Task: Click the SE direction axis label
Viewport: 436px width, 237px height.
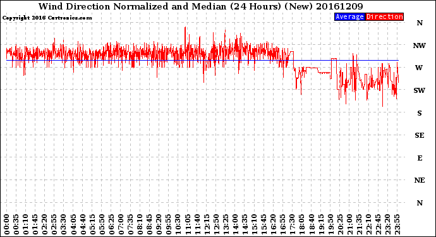Action: (x=420, y=135)
